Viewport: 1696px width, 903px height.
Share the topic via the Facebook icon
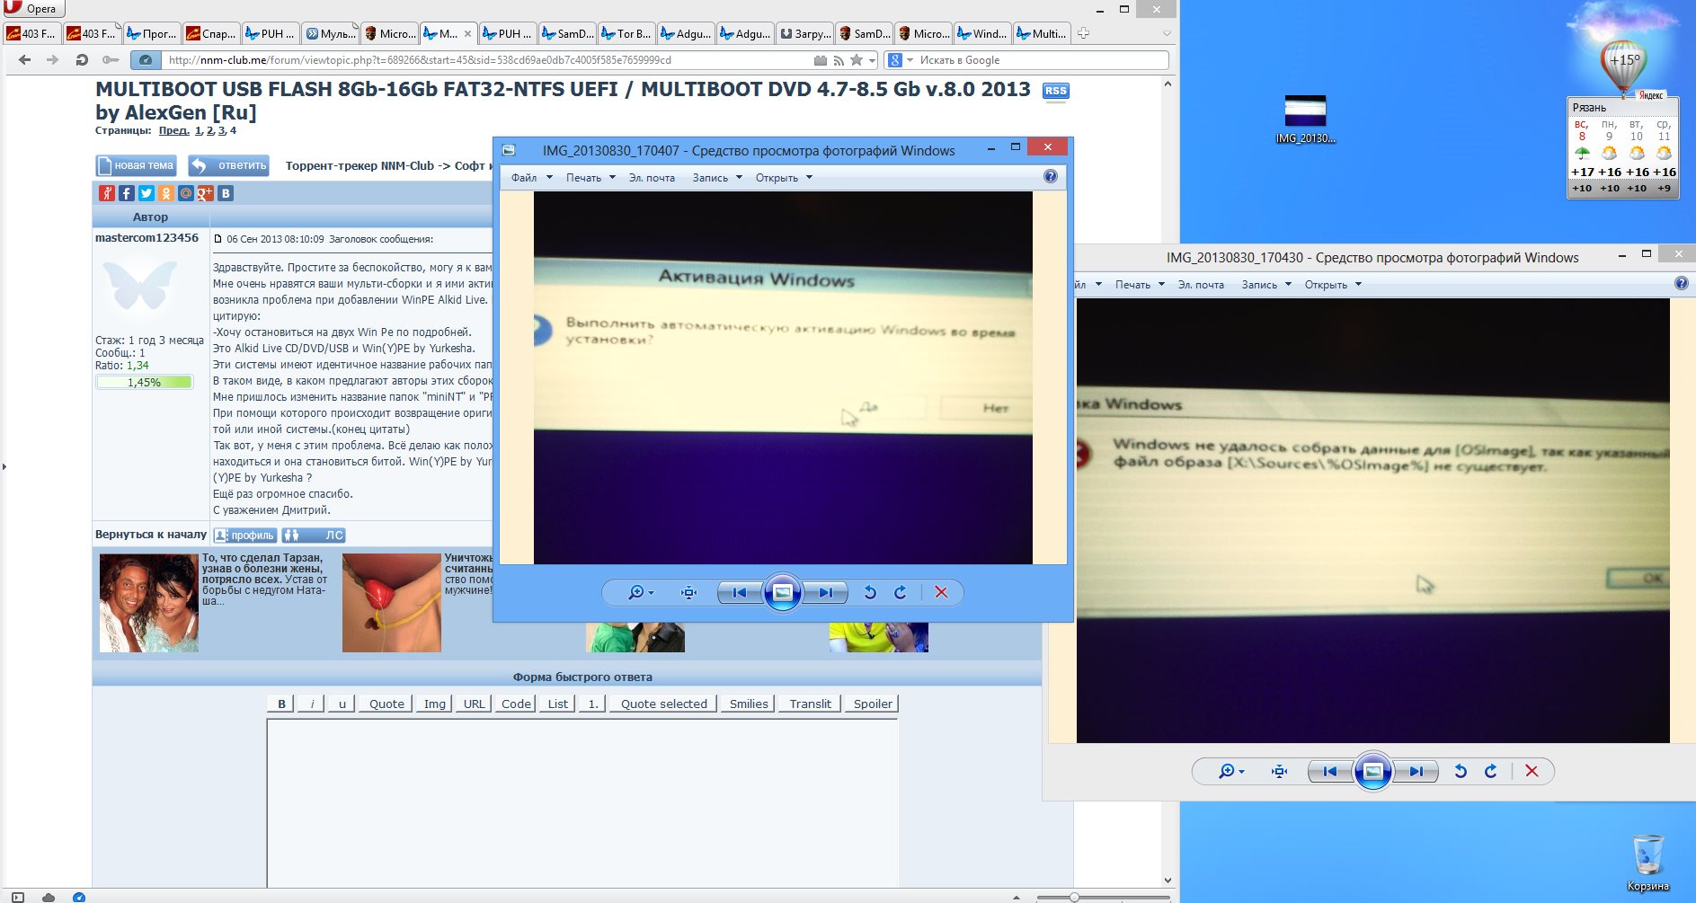point(127,193)
